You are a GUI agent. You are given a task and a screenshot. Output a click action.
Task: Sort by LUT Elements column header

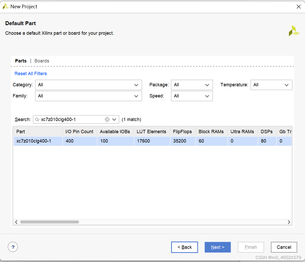tap(152, 132)
